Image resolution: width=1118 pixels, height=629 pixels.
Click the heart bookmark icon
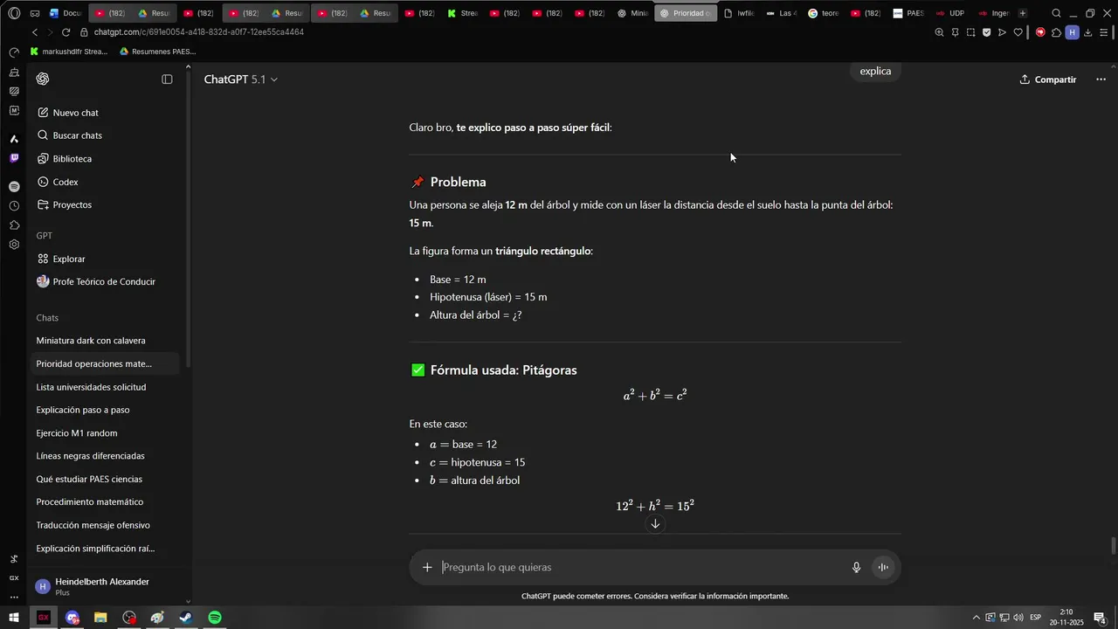[1018, 32]
